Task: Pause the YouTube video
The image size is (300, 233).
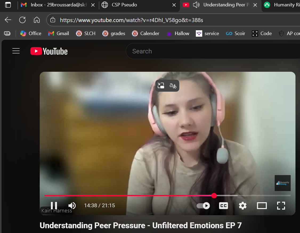Action: click(x=54, y=206)
